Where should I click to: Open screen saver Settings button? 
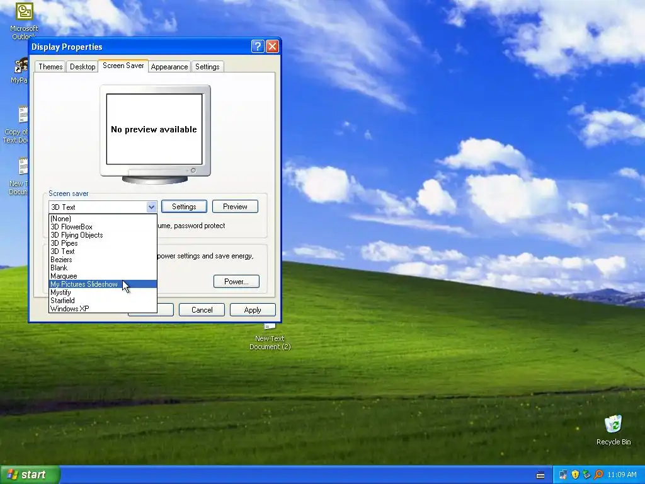[x=184, y=207]
